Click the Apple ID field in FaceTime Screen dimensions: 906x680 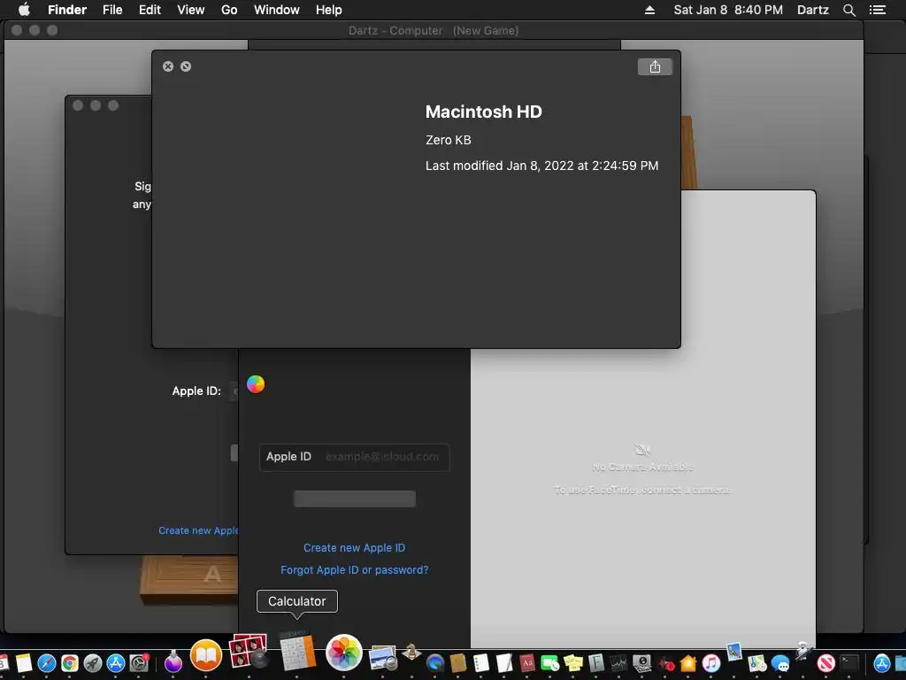[x=354, y=457]
